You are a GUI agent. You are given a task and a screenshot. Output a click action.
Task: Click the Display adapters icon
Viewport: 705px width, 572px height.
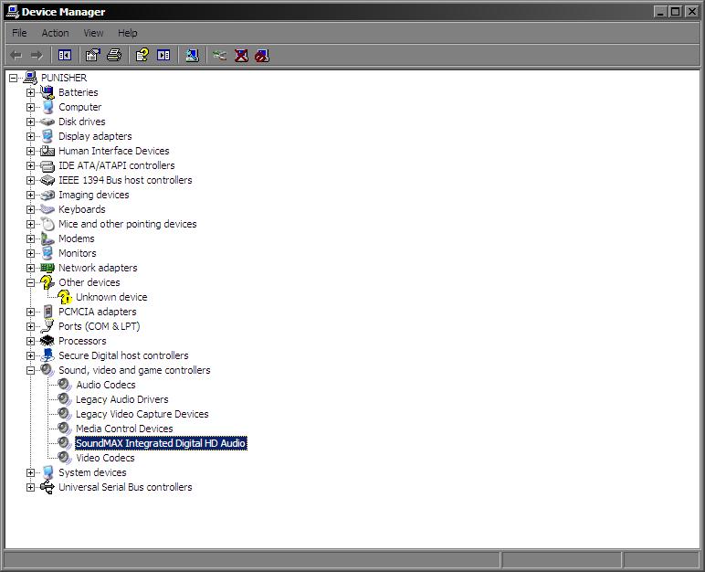click(x=47, y=136)
